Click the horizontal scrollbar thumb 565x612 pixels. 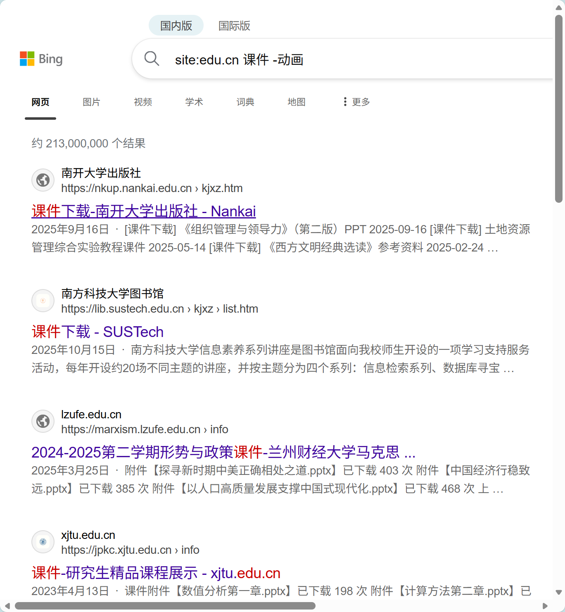pos(165,606)
